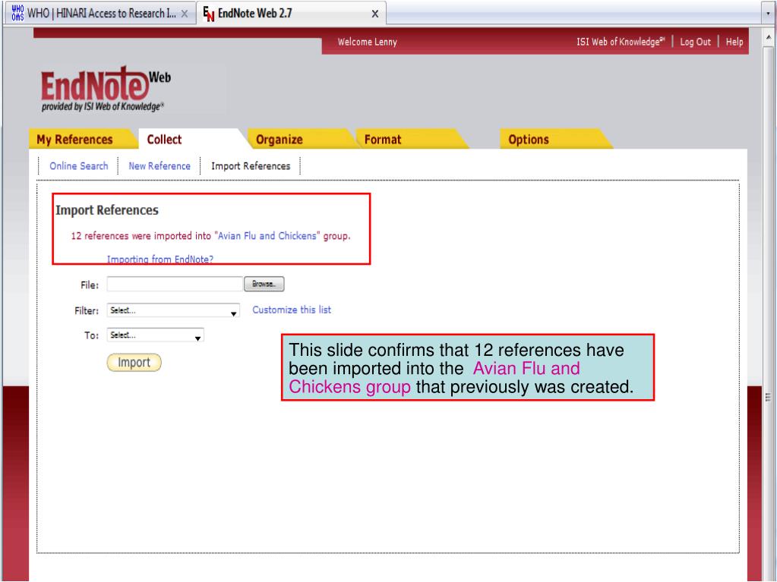The image size is (777, 582).
Task: Close the EndNote Web 2.7 tab
Action: 375,14
